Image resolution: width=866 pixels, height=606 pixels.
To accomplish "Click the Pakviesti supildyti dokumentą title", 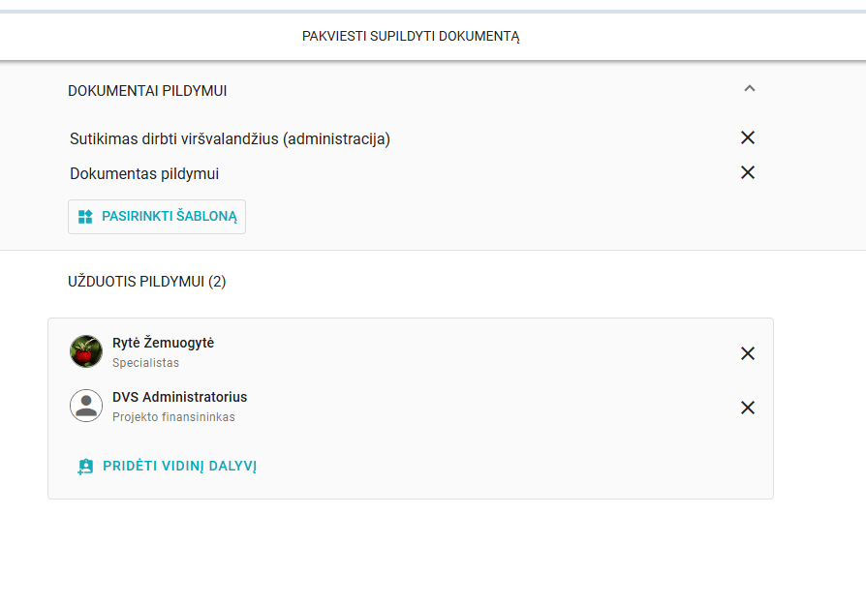I will tap(411, 37).
